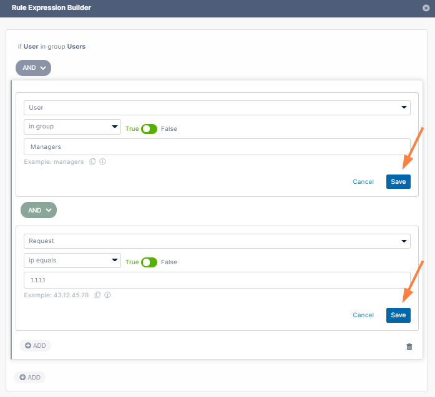Screen dimensions: 435x397
Task: Cancel editing the Managers group condition
Action: pos(363,182)
